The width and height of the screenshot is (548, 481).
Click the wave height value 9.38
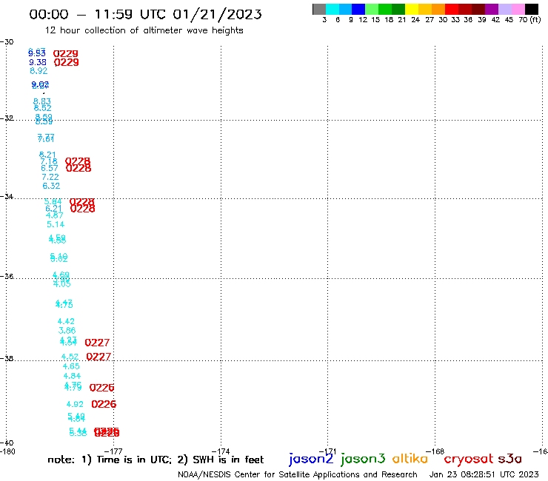point(38,62)
